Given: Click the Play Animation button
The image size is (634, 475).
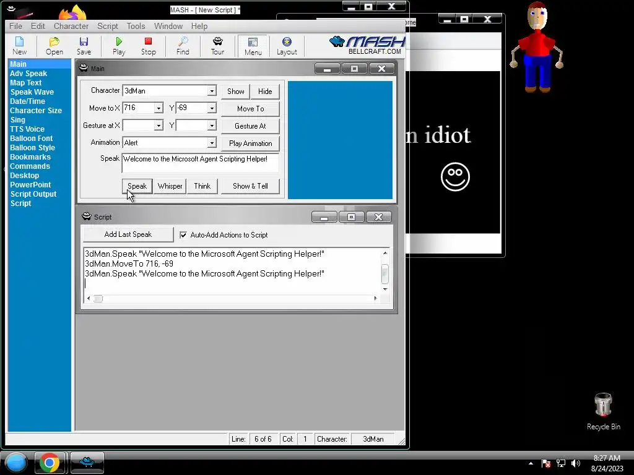Looking at the screenshot, I should 250,143.
